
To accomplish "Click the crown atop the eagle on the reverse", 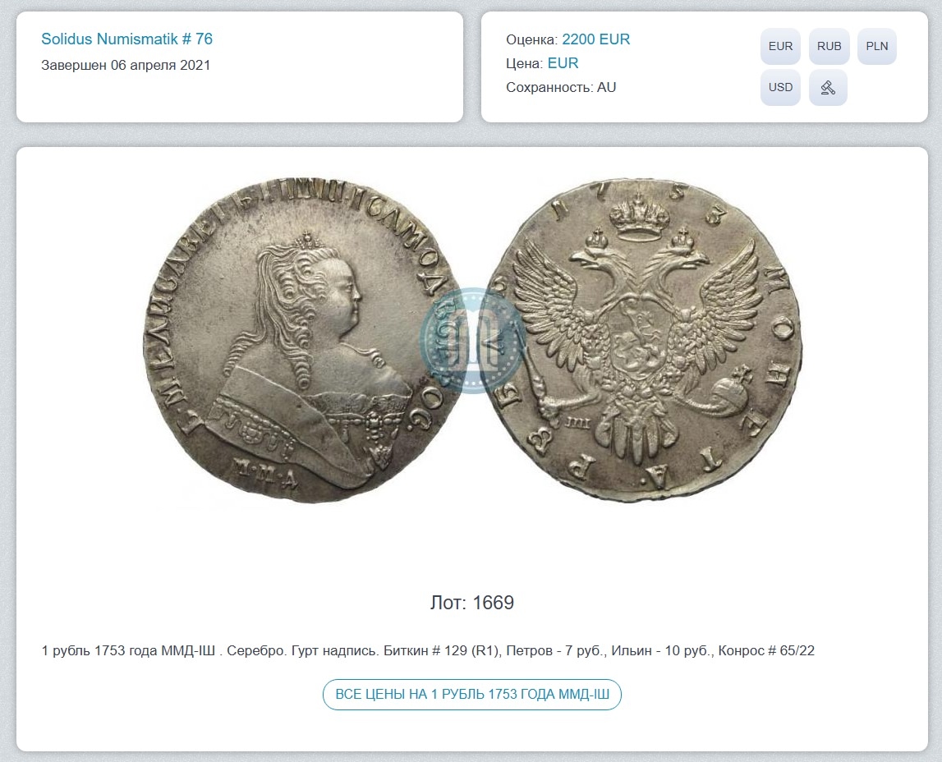I will pos(639,218).
